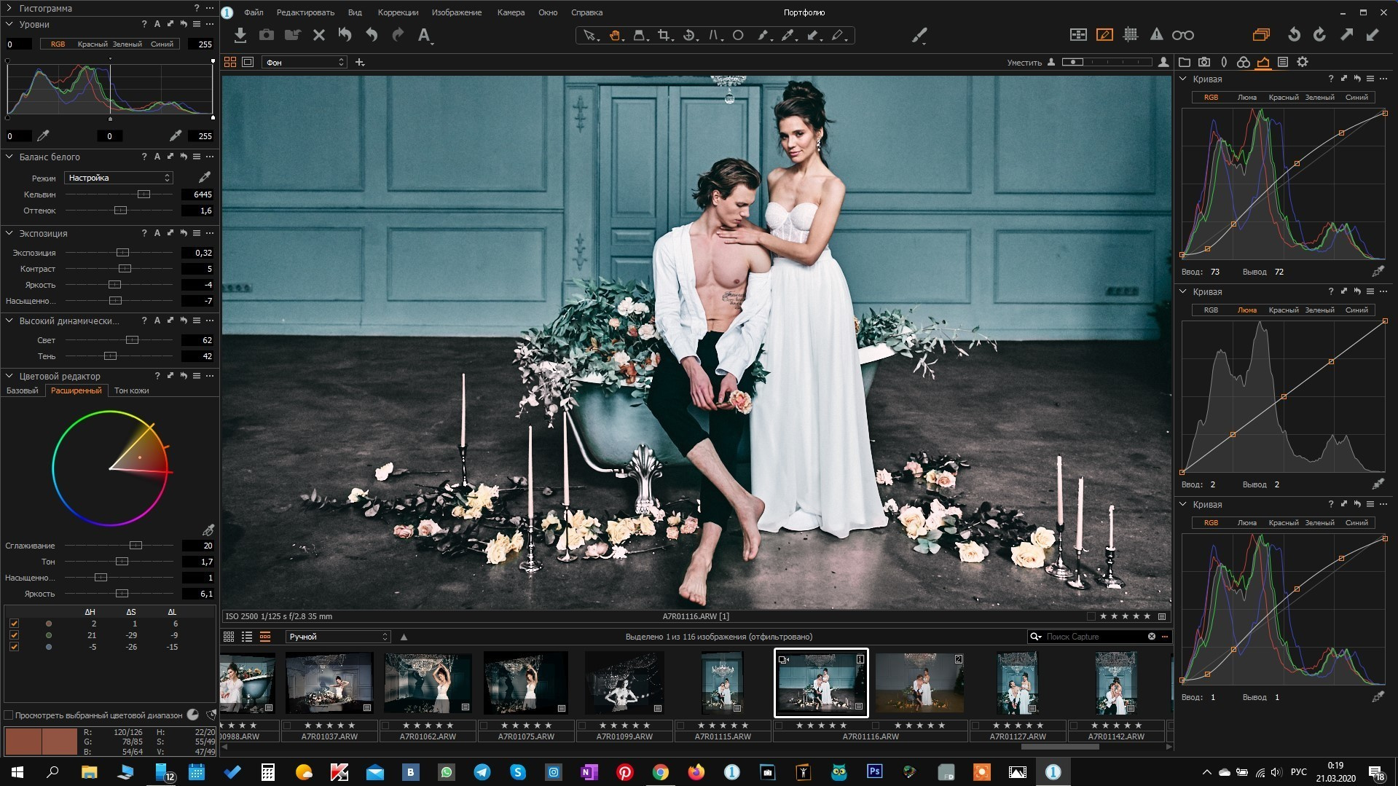Enable view selected color range checkbox
The image size is (1398, 786).
pyautogui.click(x=9, y=715)
